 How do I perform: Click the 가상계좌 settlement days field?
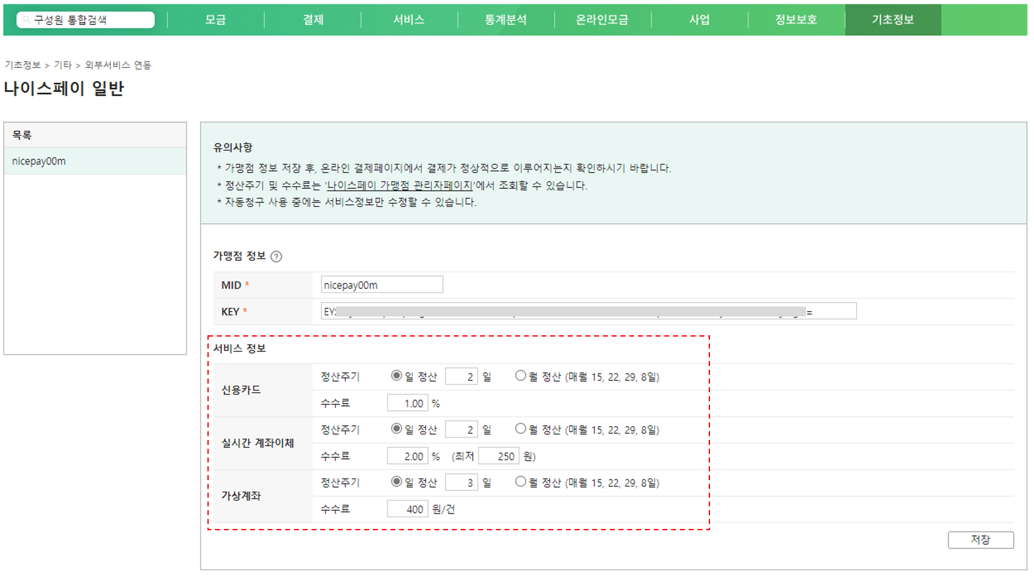coord(461,483)
